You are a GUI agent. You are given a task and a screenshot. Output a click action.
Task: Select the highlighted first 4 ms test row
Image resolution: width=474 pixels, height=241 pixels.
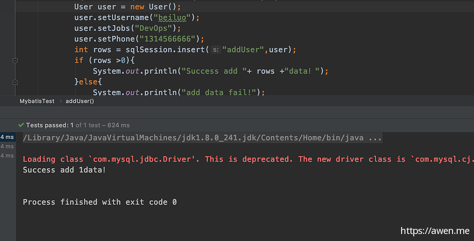point(7,137)
